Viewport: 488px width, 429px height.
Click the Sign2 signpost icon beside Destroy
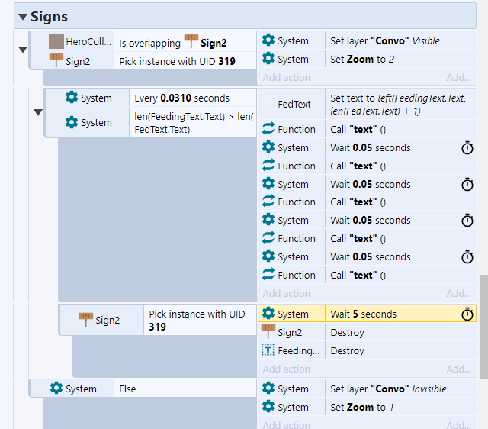coord(268,332)
